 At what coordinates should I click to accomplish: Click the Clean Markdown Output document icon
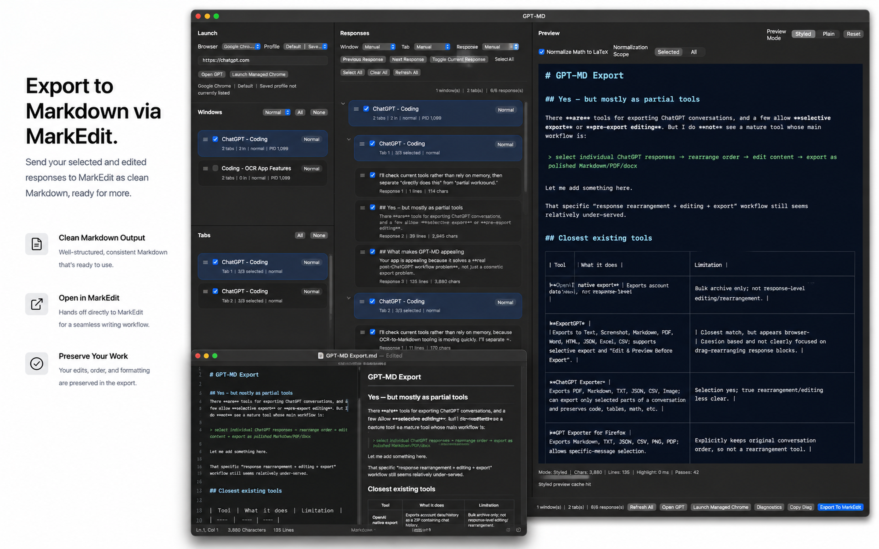click(36, 244)
